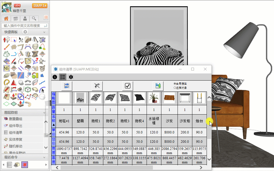274x171 pixels.
Task: Click the SUAPP 3.4 version button
Action: click(40, 6)
